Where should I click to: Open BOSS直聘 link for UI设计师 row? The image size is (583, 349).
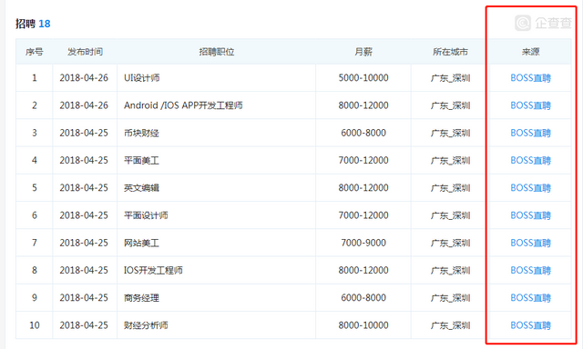click(530, 78)
